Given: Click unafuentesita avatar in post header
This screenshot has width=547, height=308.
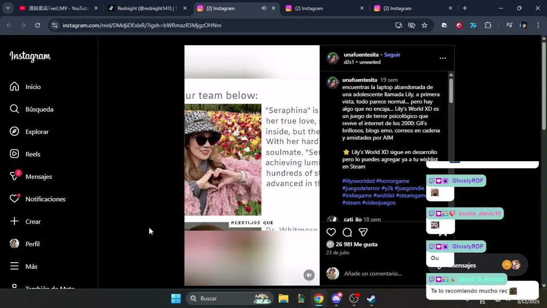Looking at the screenshot, I should pos(333,58).
